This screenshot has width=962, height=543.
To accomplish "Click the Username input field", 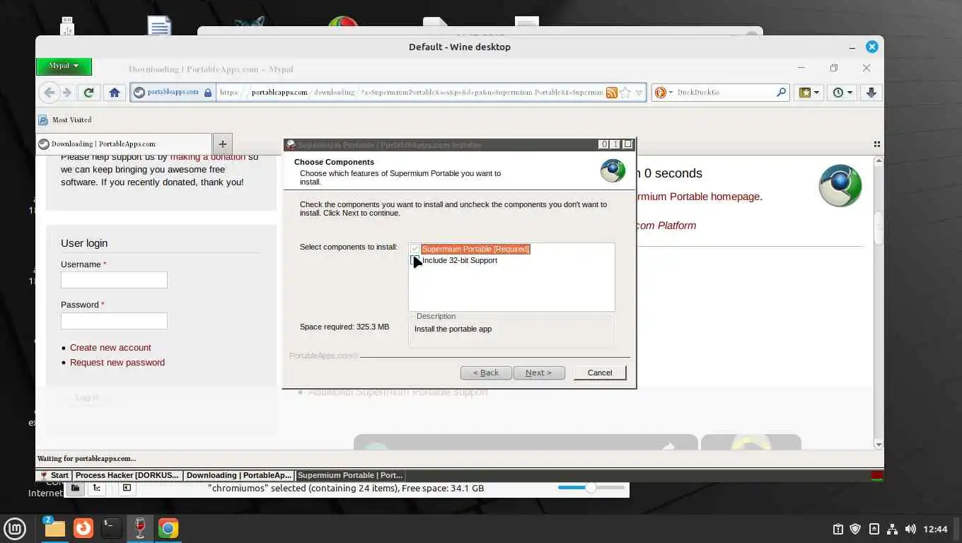I will [114, 280].
